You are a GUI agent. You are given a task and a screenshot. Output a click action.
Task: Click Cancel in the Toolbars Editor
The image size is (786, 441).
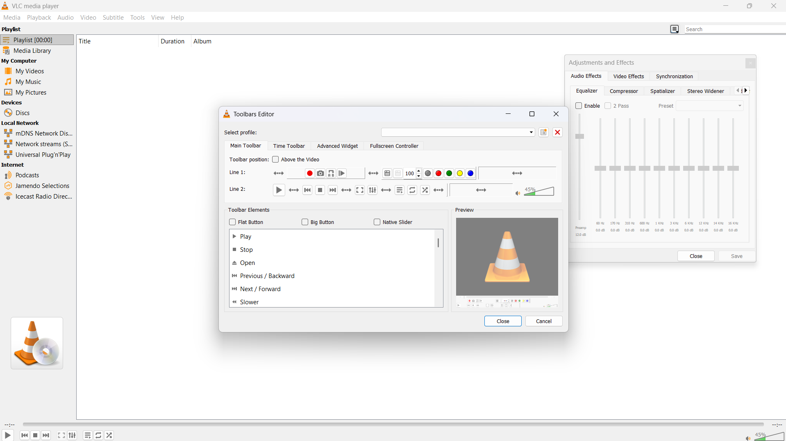coord(543,321)
